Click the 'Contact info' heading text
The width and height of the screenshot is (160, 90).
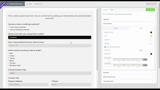(13, 78)
